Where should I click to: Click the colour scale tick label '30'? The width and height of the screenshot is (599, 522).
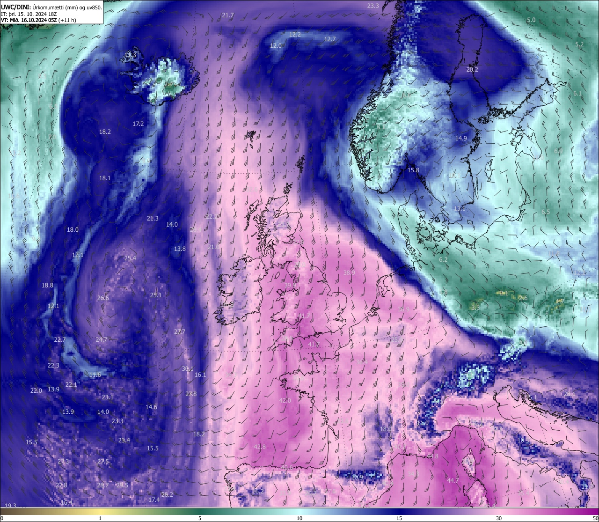(x=499, y=518)
